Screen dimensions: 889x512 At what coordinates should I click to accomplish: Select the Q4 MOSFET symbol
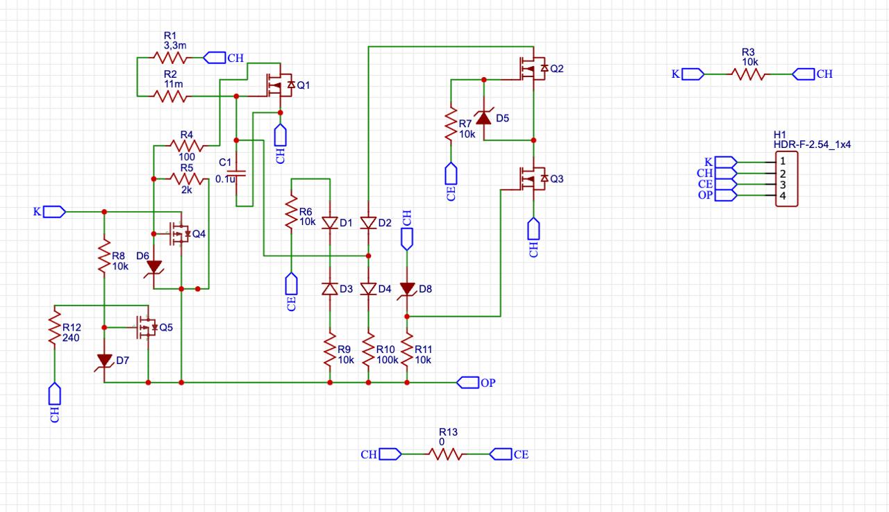179,234
